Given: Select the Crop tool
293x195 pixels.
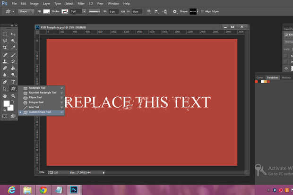Looking at the screenshot, I should (x=5, y=48).
